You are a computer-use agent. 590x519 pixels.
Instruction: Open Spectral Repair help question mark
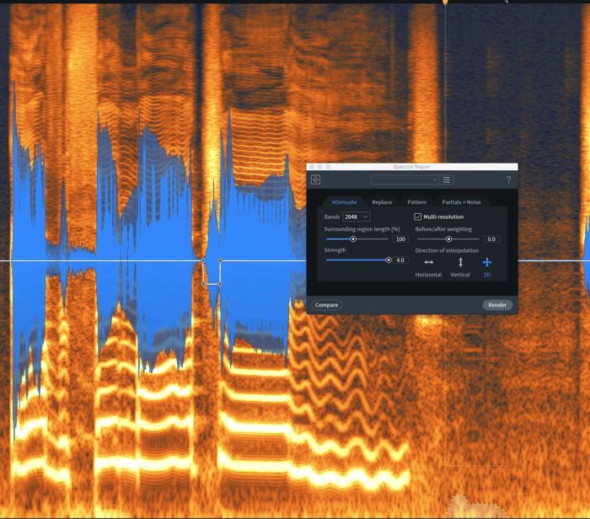[508, 179]
